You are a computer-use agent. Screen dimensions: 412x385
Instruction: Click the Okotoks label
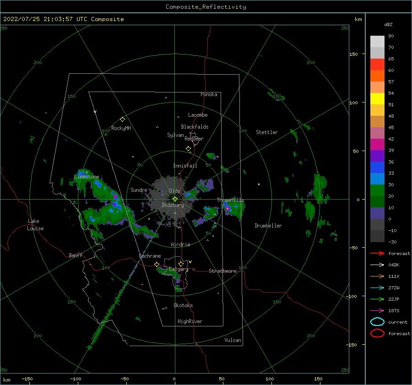pyautogui.click(x=183, y=305)
